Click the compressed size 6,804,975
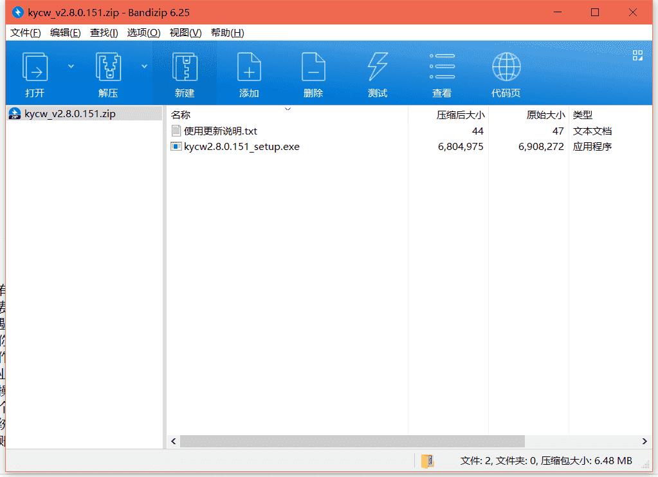This screenshot has height=477, width=658. point(461,147)
